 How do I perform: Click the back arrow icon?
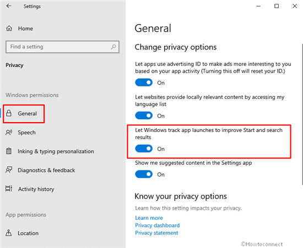click(x=9, y=6)
